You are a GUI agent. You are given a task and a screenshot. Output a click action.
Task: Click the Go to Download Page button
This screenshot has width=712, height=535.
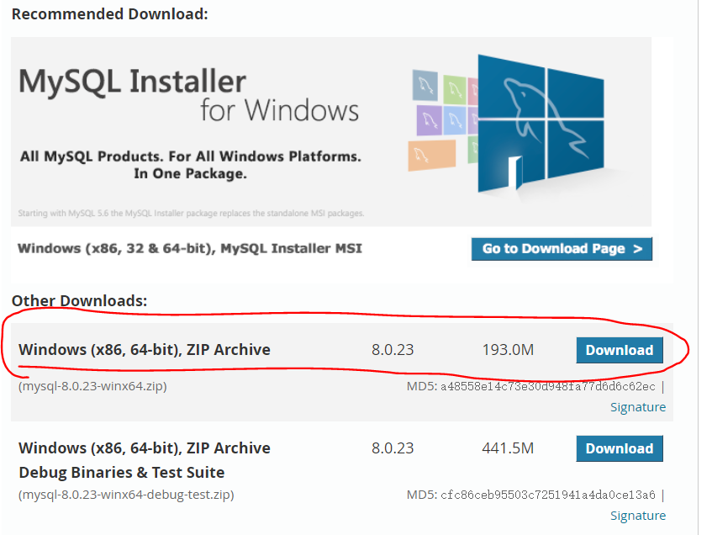point(562,249)
